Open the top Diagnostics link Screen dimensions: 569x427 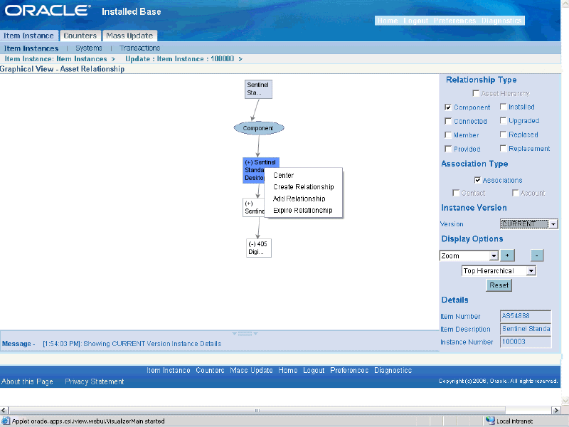tap(501, 21)
